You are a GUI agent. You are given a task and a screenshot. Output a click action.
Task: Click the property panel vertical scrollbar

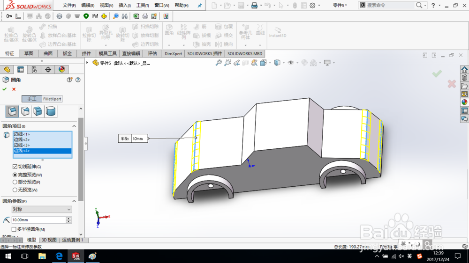81,160
